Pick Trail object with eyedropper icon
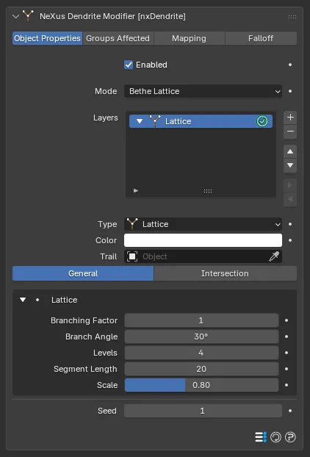The height and width of the screenshot is (457, 310). tap(274, 256)
